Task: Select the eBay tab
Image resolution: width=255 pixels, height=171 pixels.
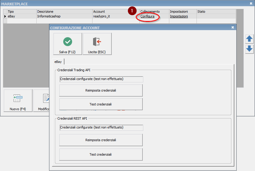Action: click(x=58, y=62)
